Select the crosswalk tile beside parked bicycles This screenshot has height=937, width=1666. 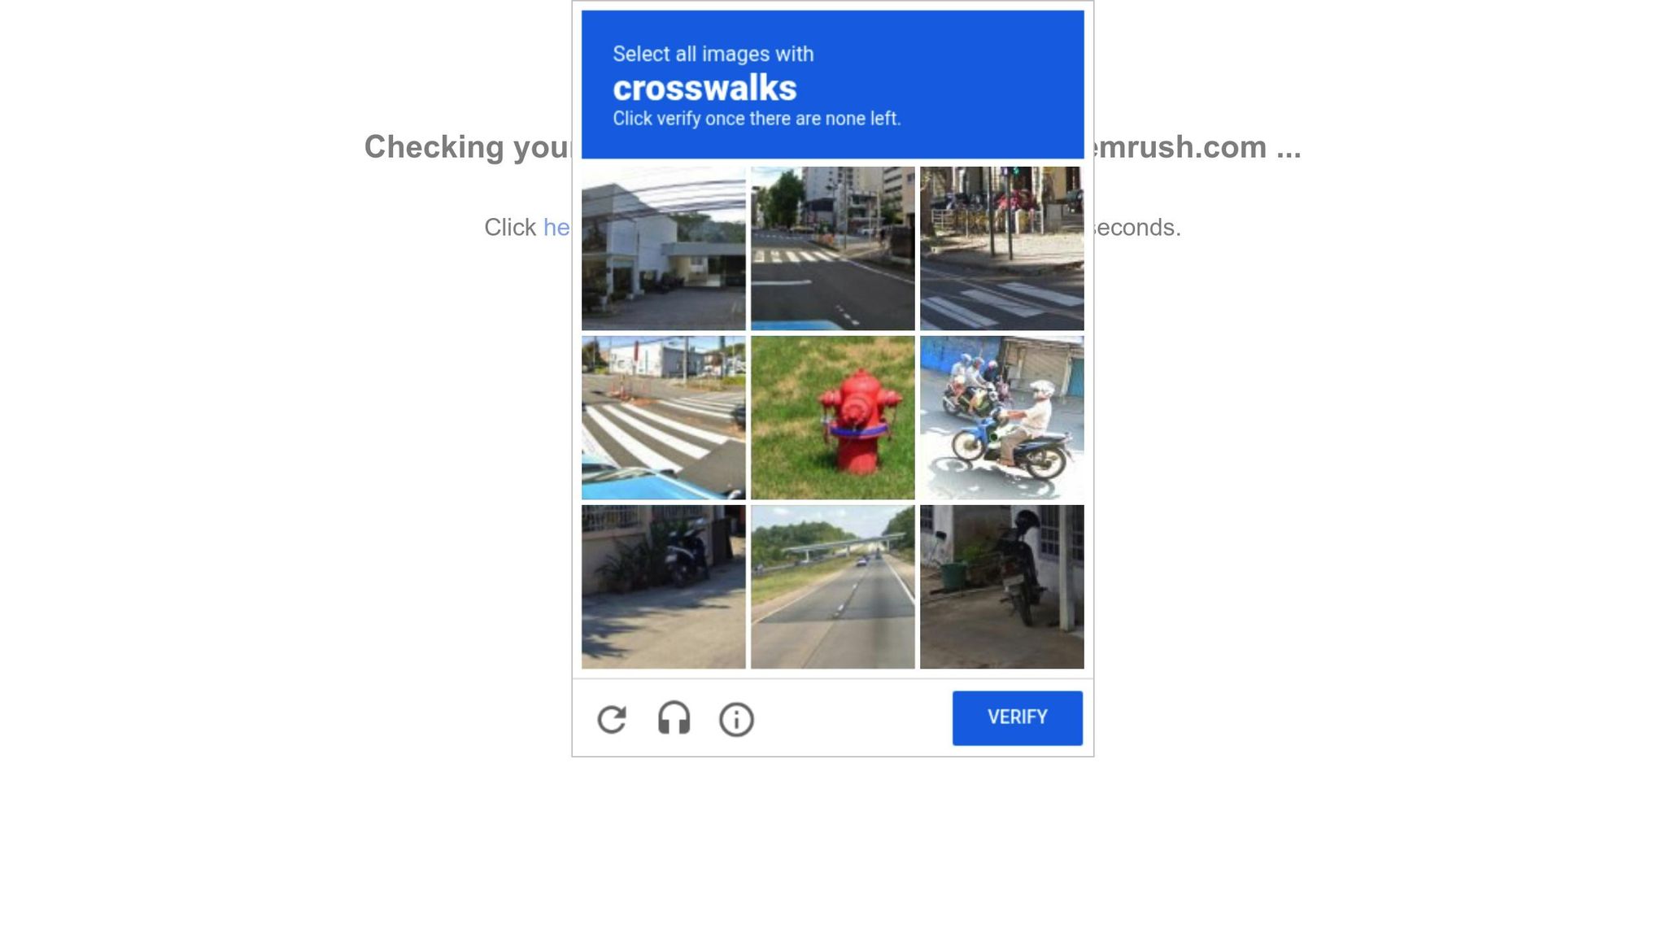(x=1001, y=248)
